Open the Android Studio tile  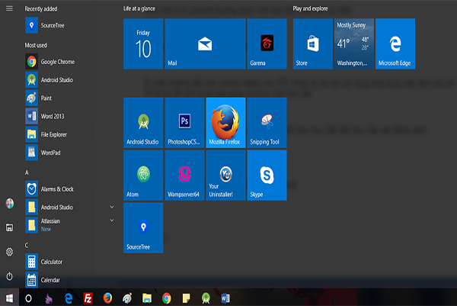[x=143, y=123]
